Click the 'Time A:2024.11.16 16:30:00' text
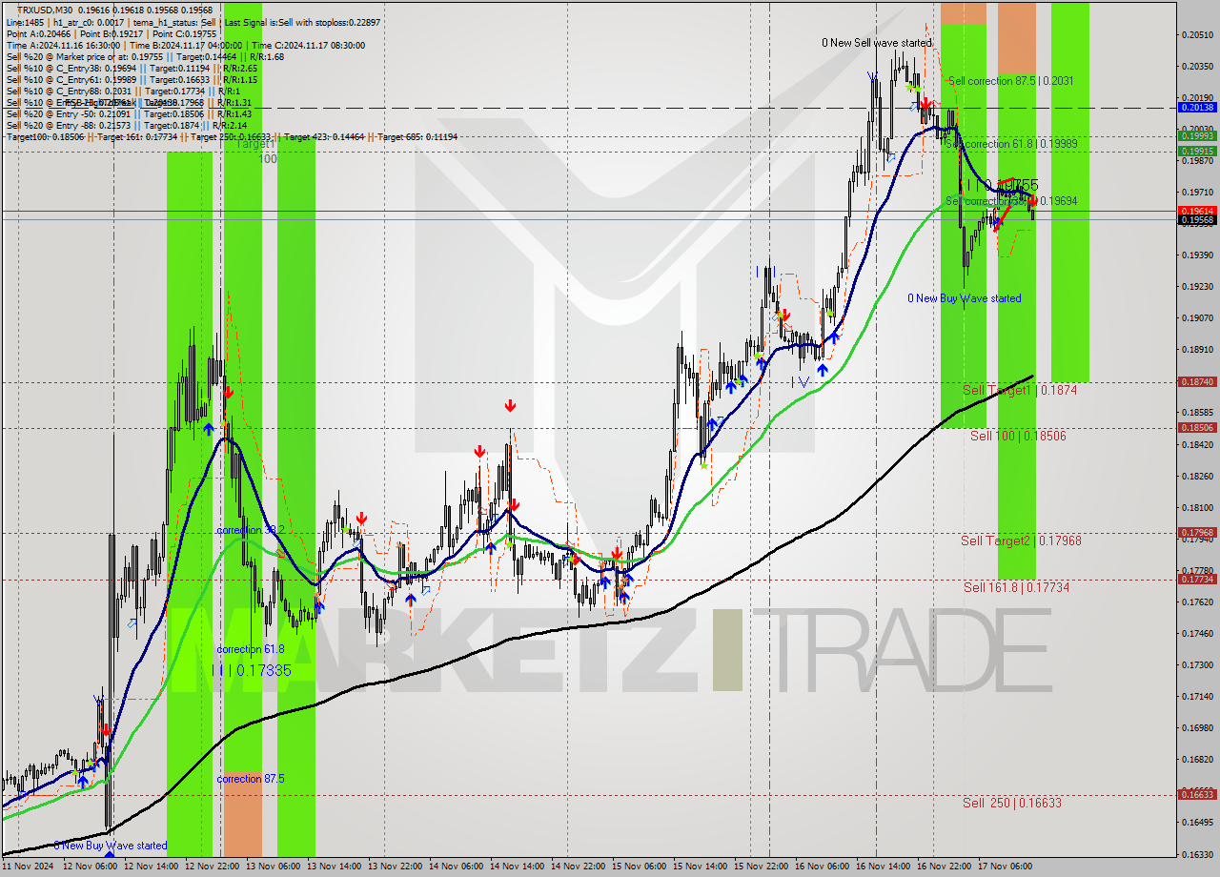Viewport: 1220px width, 877px height. tap(63, 45)
